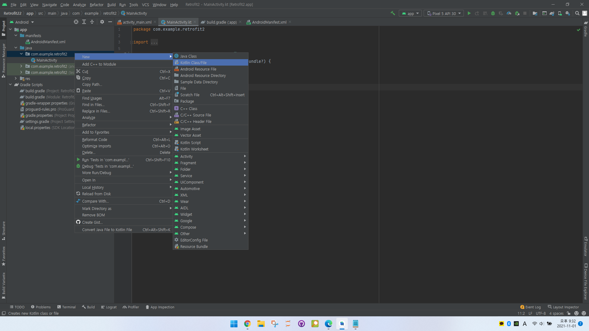Open the Terminal tool window button
Viewport: 589px width, 331px height.
point(66,307)
